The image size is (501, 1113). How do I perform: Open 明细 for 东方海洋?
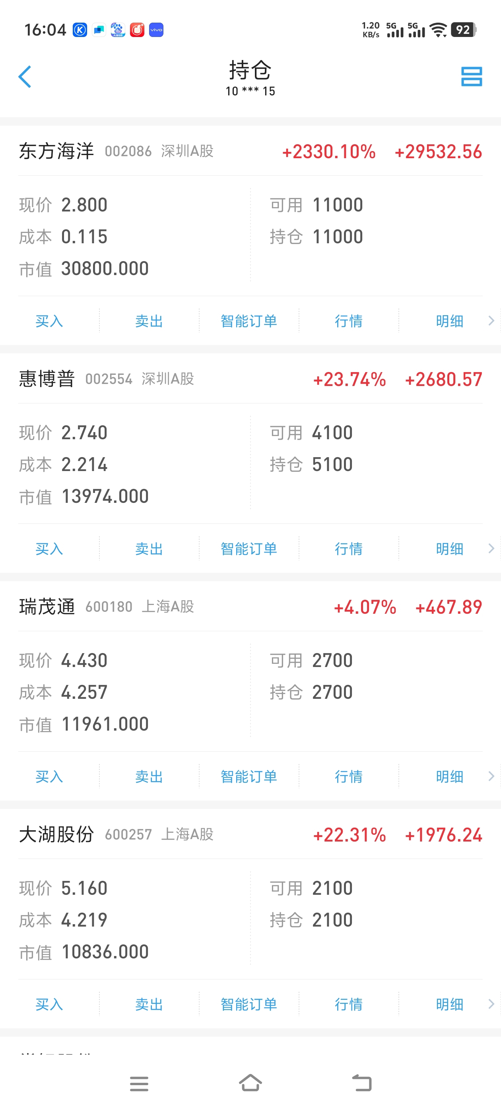pyautogui.click(x=450, y=321)
